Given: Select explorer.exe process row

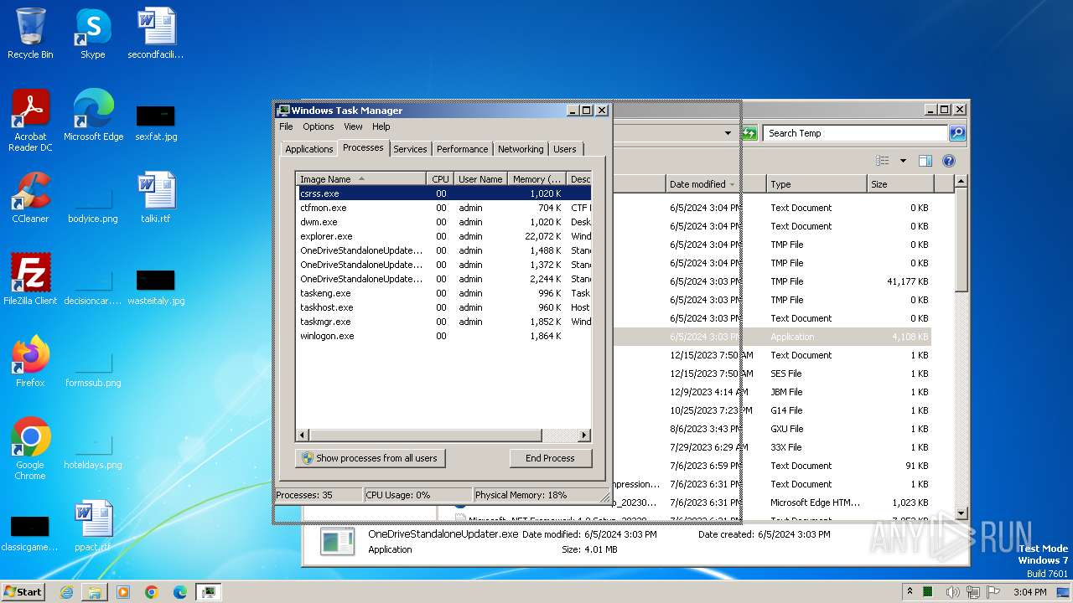Looking at the screenshot, I should click(443, 236).
